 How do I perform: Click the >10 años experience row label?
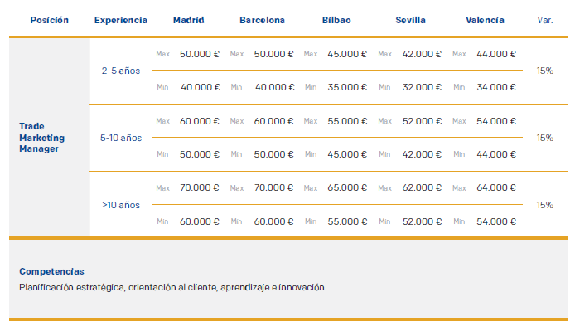tap(121, 205)
